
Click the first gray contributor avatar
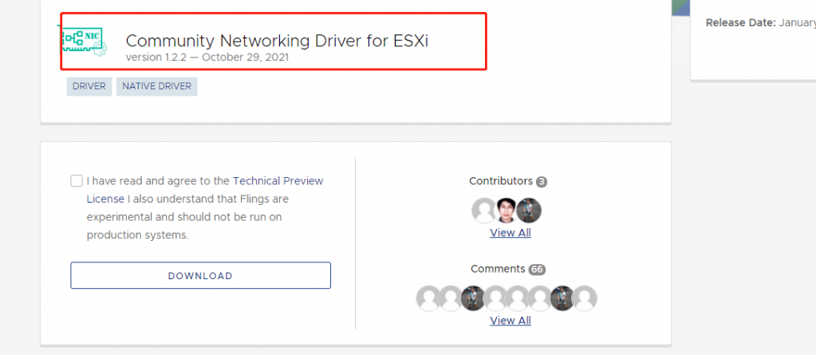(484, 211)
